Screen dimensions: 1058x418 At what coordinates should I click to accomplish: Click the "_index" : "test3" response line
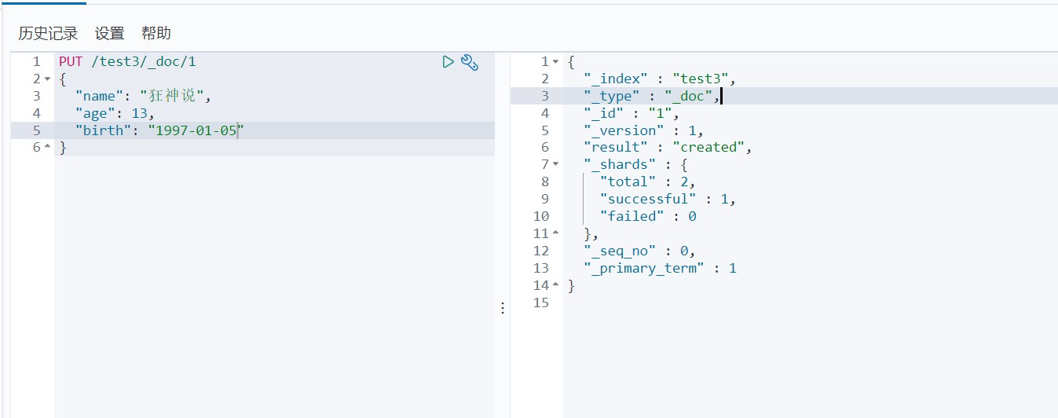(x=659, y=79)
